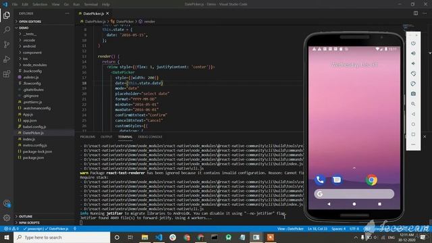Open the Explorer view in activity bar
The width and height of the screenshot is (432, 243).
pos(7,15)
